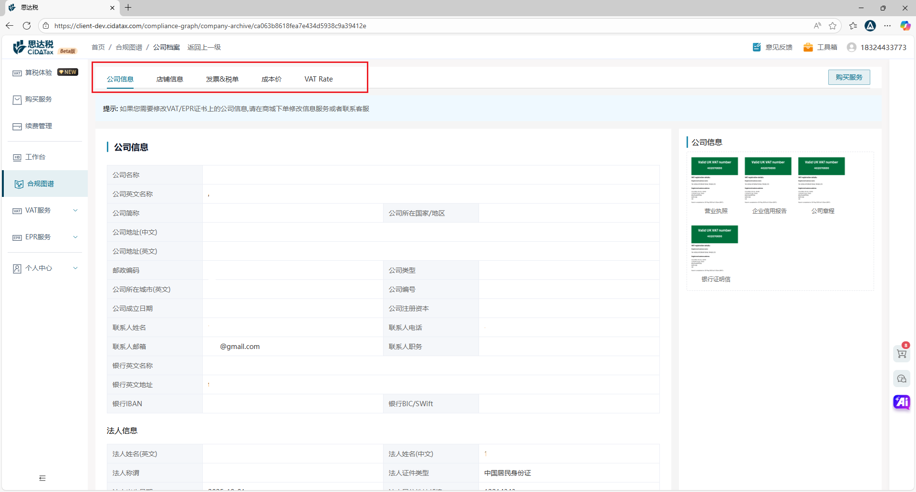Open the 工具箱 toolbox icon
This screenshot has height=492, width=916.
[x=808, y=47]
